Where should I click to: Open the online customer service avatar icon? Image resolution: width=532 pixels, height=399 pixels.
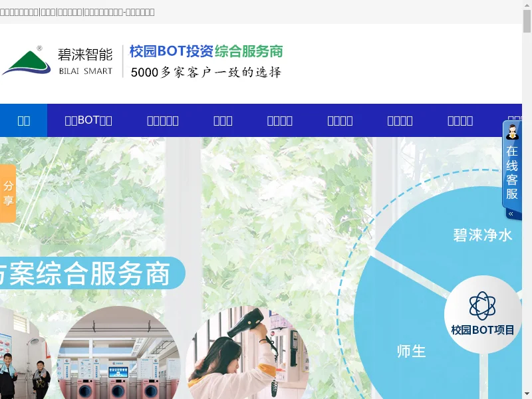point(512,132)
